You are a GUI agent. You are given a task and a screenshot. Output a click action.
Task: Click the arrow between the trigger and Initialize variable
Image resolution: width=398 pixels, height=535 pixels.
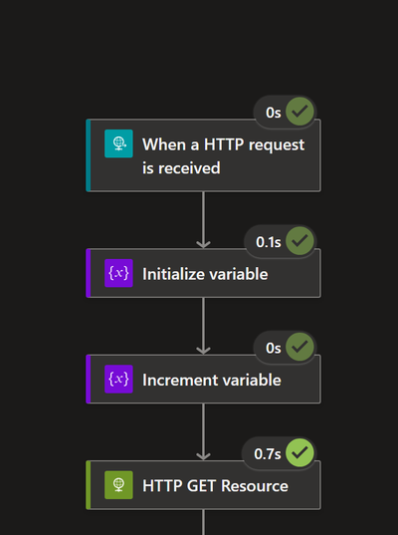pyautogui.click(x=203, y=220)
